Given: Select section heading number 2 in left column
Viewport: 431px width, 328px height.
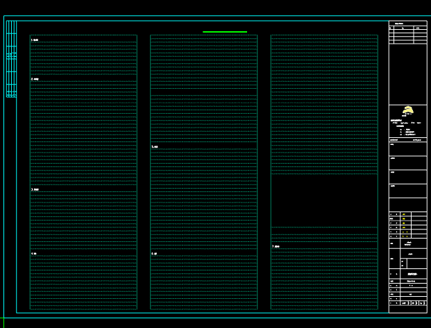Looking at the screenshot, I should (x=35, y=79).
